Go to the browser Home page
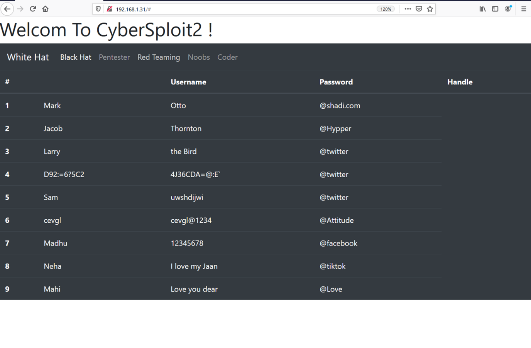 pyautogui.click(x=46, y=9)
